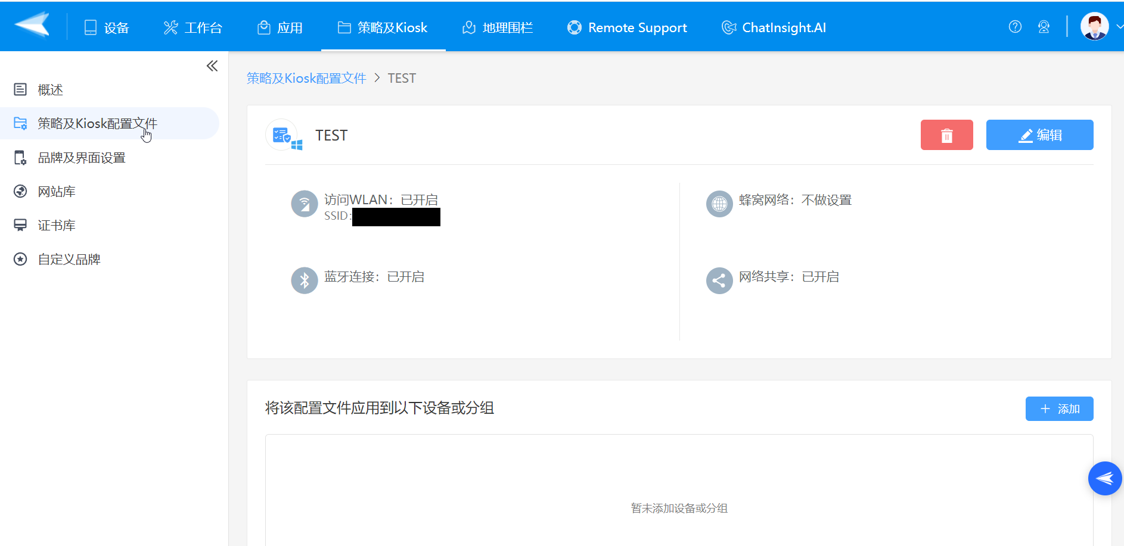This screenshot has height=546, width=1124.
Task: Click the 暂未添加设备或分组 text
Action: pos(679,508)
